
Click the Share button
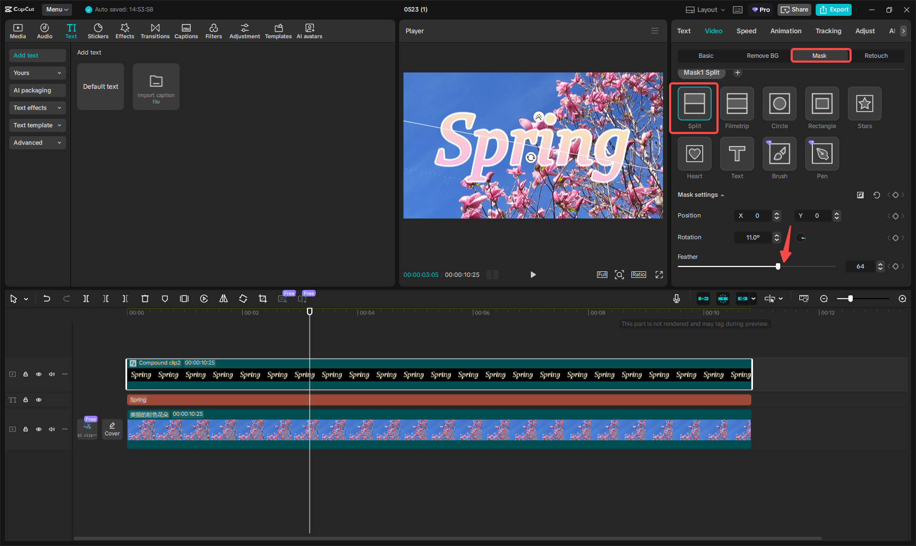point(794,10)
